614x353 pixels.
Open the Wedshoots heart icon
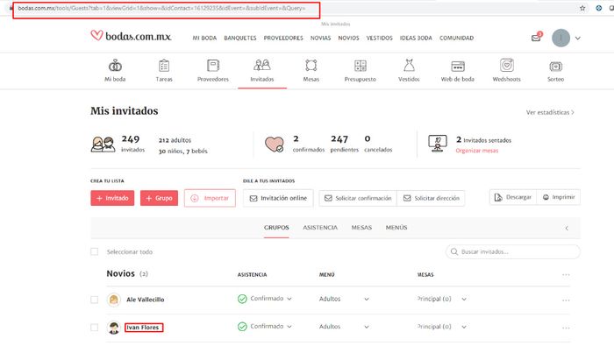click(x=506, y=66)
